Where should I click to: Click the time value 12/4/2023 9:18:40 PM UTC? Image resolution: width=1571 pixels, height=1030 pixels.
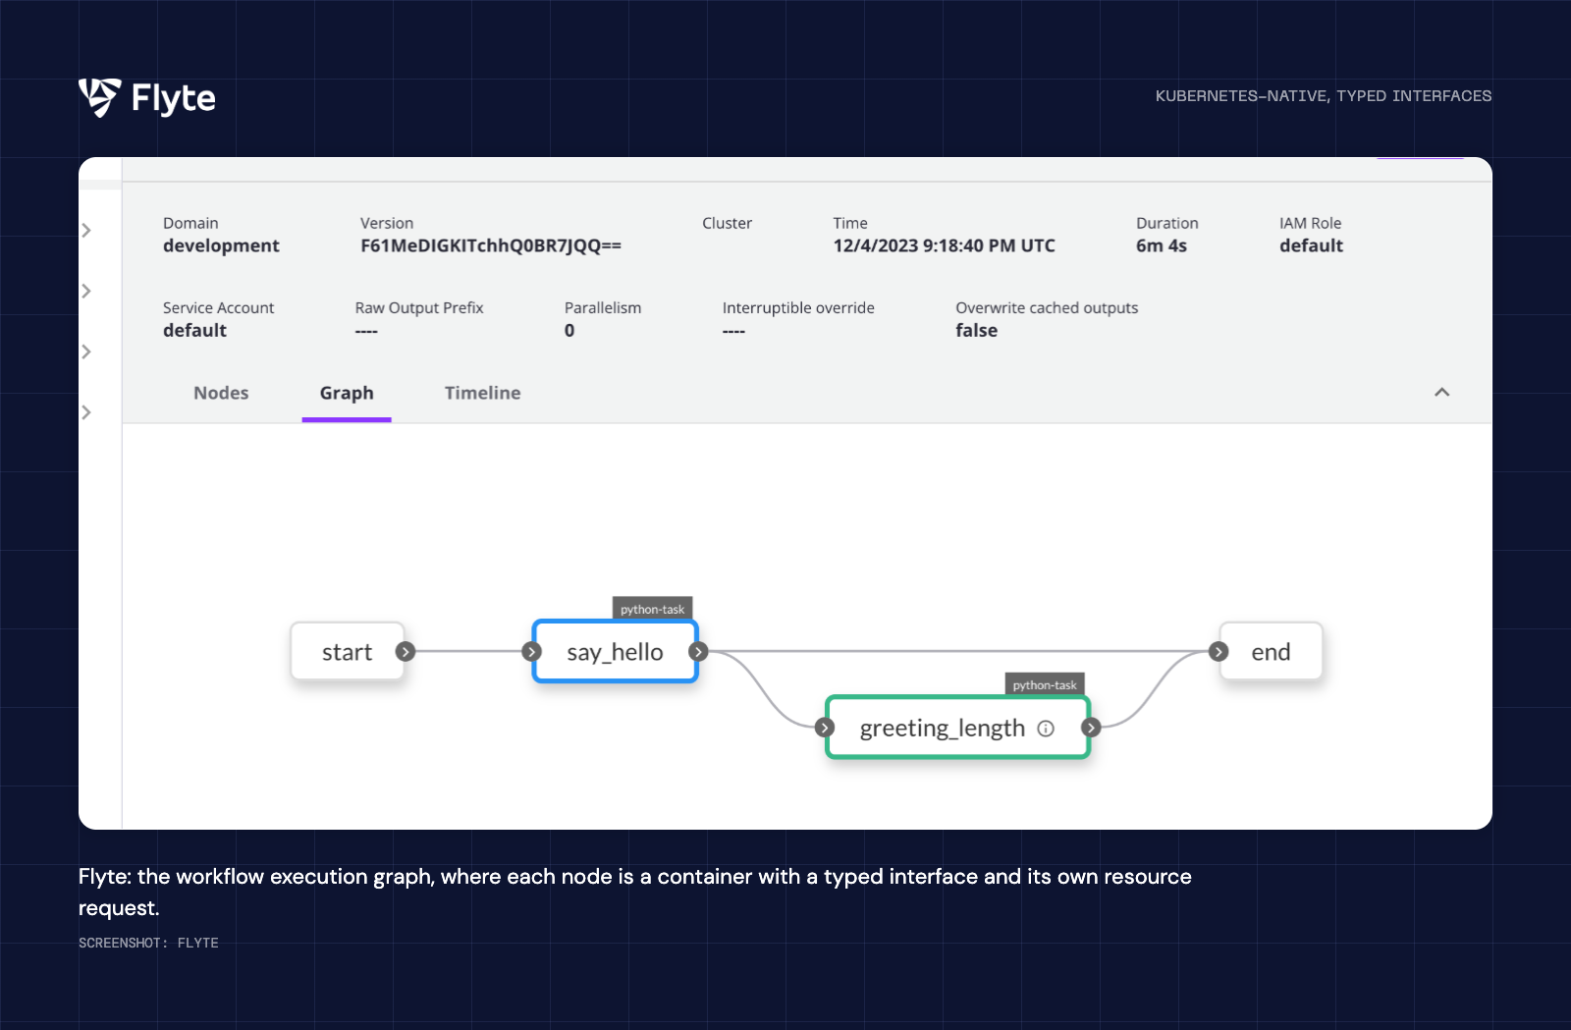click(945, 245)
